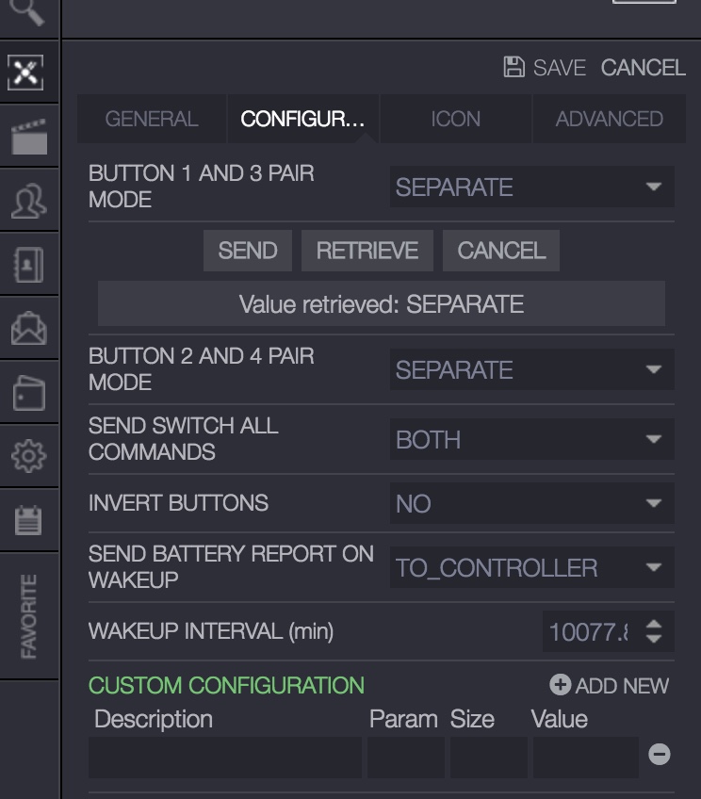Open the calendar notepad icon
701x799 pixels.
(x=28, y=520)
